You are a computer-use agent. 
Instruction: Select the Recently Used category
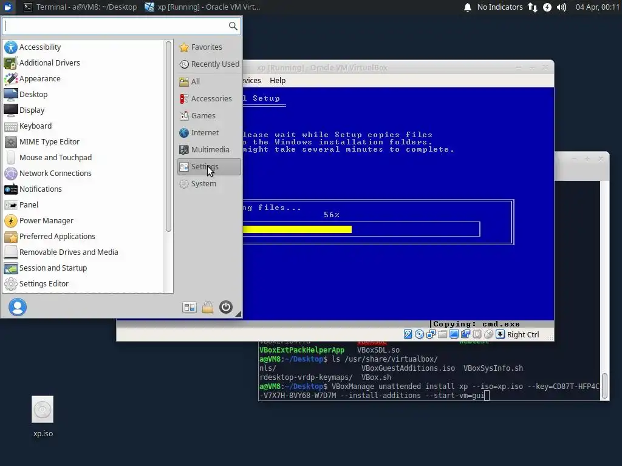pos(209,64)
